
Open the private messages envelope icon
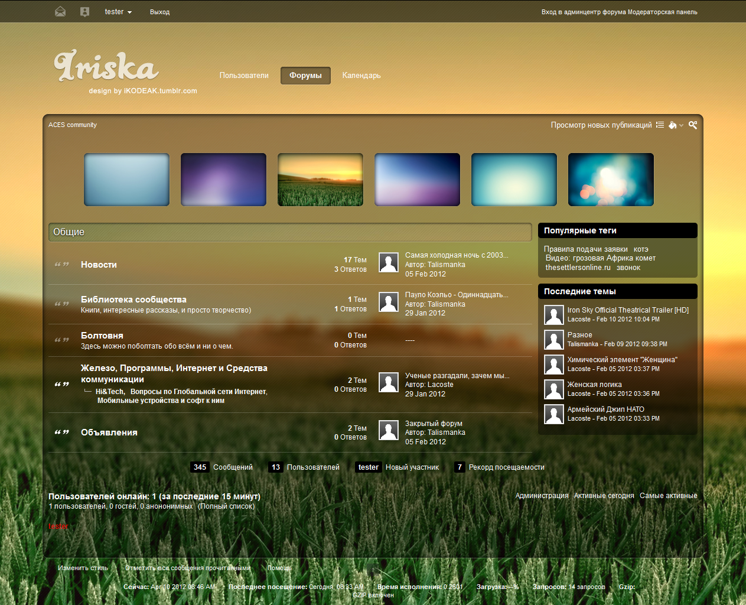click(60, 12)
